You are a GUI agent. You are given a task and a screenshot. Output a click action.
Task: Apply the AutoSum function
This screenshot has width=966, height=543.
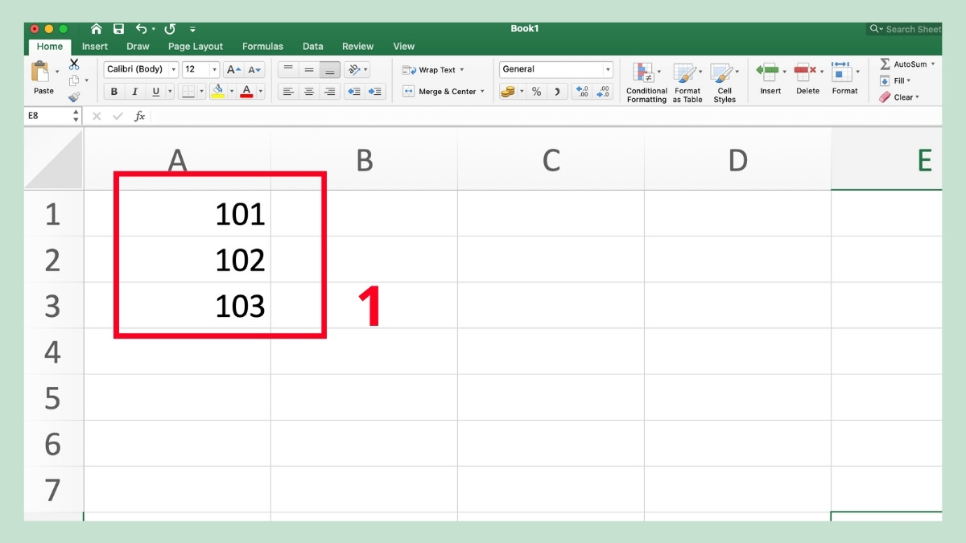coord(906,64)
